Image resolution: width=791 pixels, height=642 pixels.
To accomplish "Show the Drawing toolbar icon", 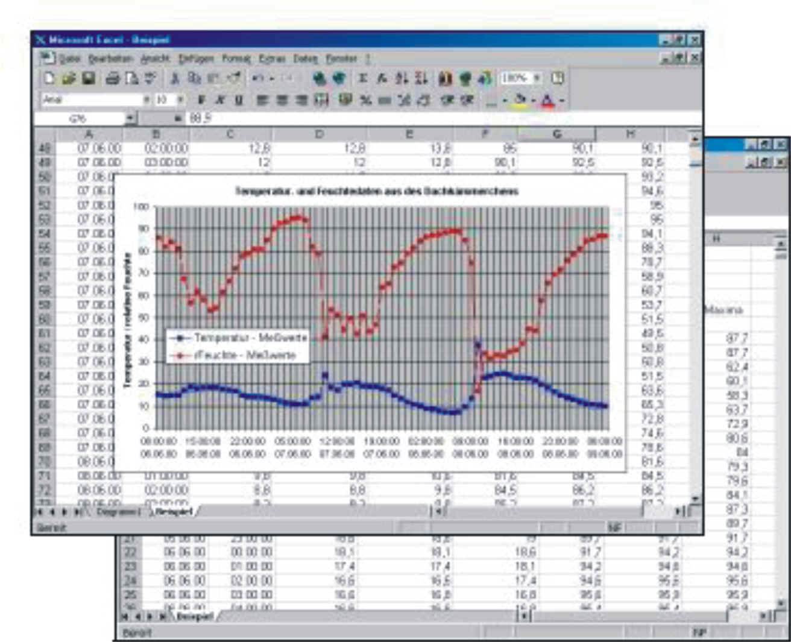I will coord(484,78).
